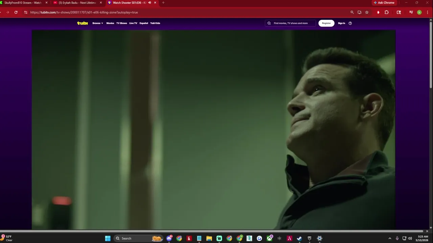433x243 pixels.
Task: Open the Windows Start menu
Action: click(x=108, y=238)
